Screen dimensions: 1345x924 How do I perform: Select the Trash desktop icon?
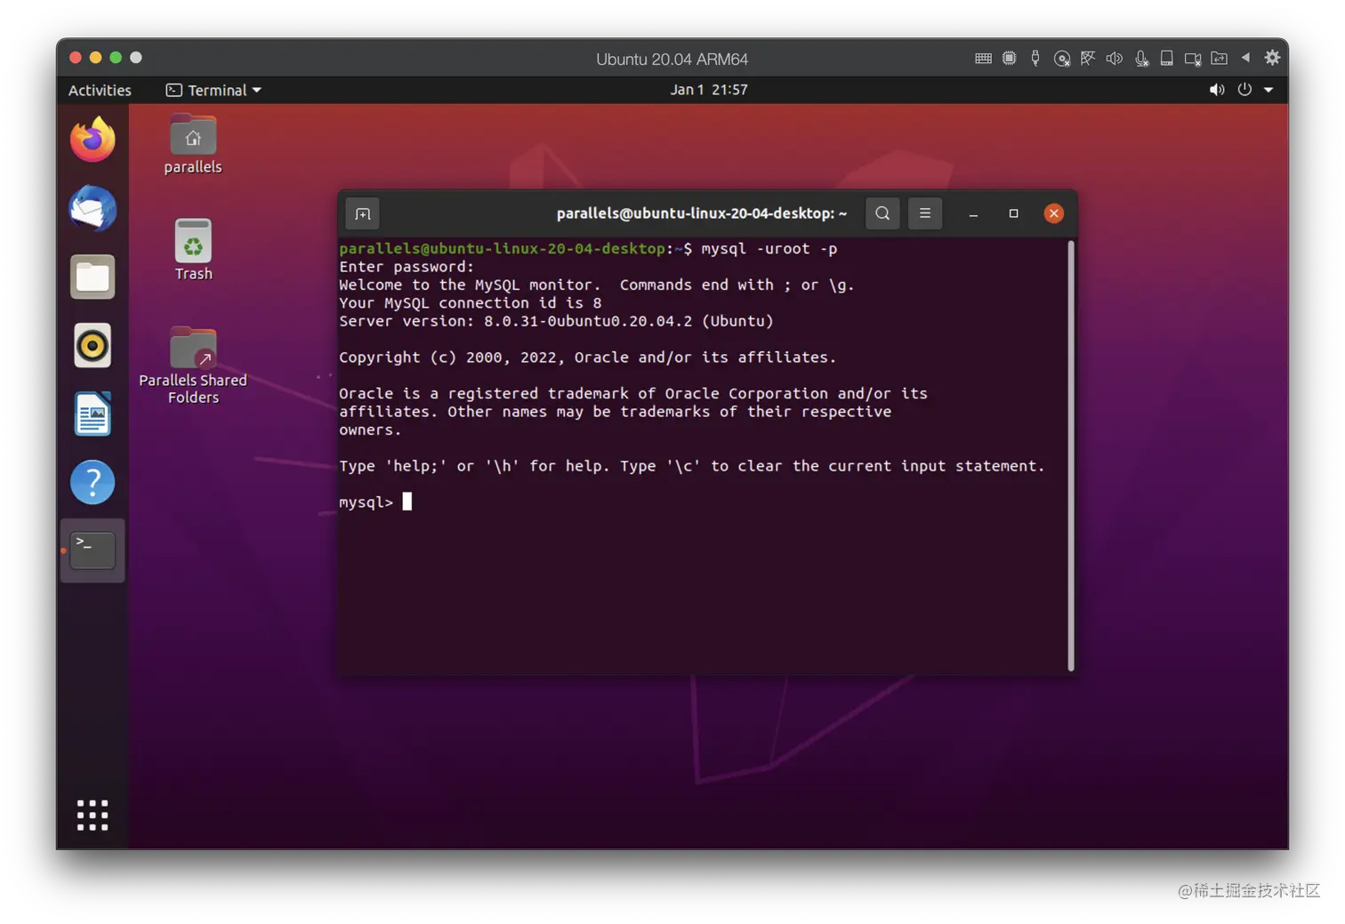193,250
